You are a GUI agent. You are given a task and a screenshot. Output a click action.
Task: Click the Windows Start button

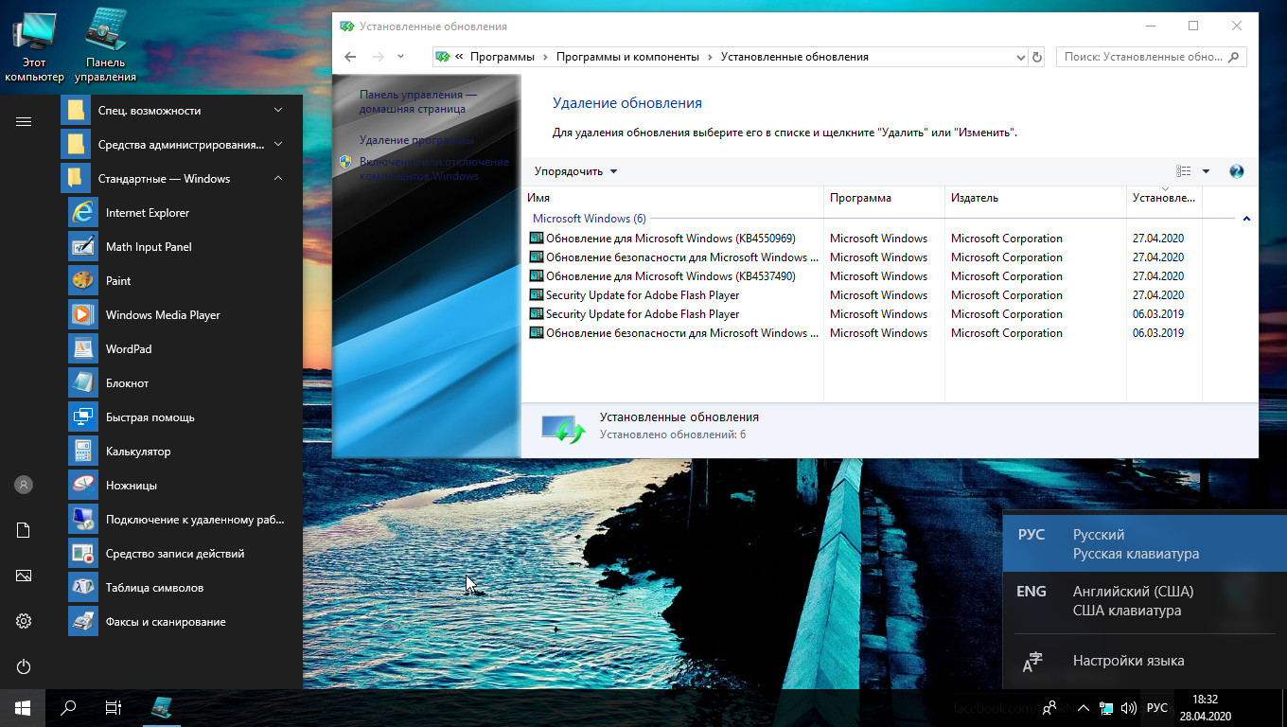[23, 708]
